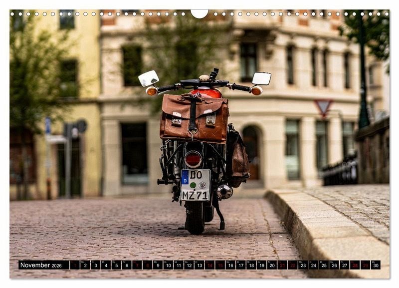Select day 20 in the calendar strip
The width and height of the screenshot is (399, 288).
[x=272, y=265]
